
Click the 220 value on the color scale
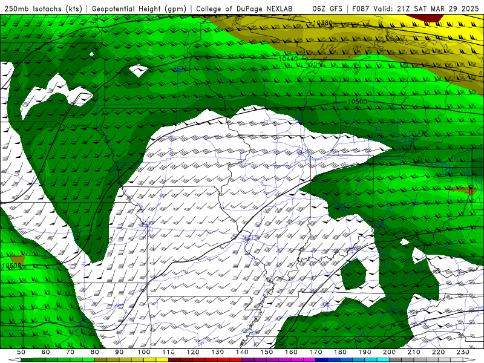pos(439,352)
